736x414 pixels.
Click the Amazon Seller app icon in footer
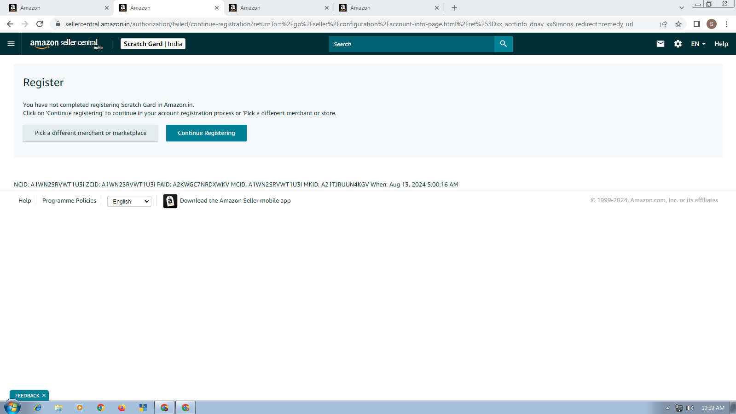pos(170,201)
